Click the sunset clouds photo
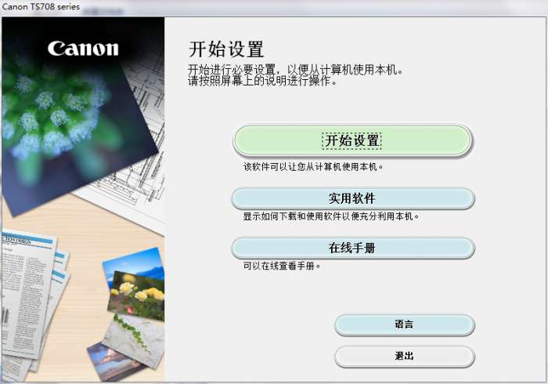548x384 pixels. (x=112, y=362)
